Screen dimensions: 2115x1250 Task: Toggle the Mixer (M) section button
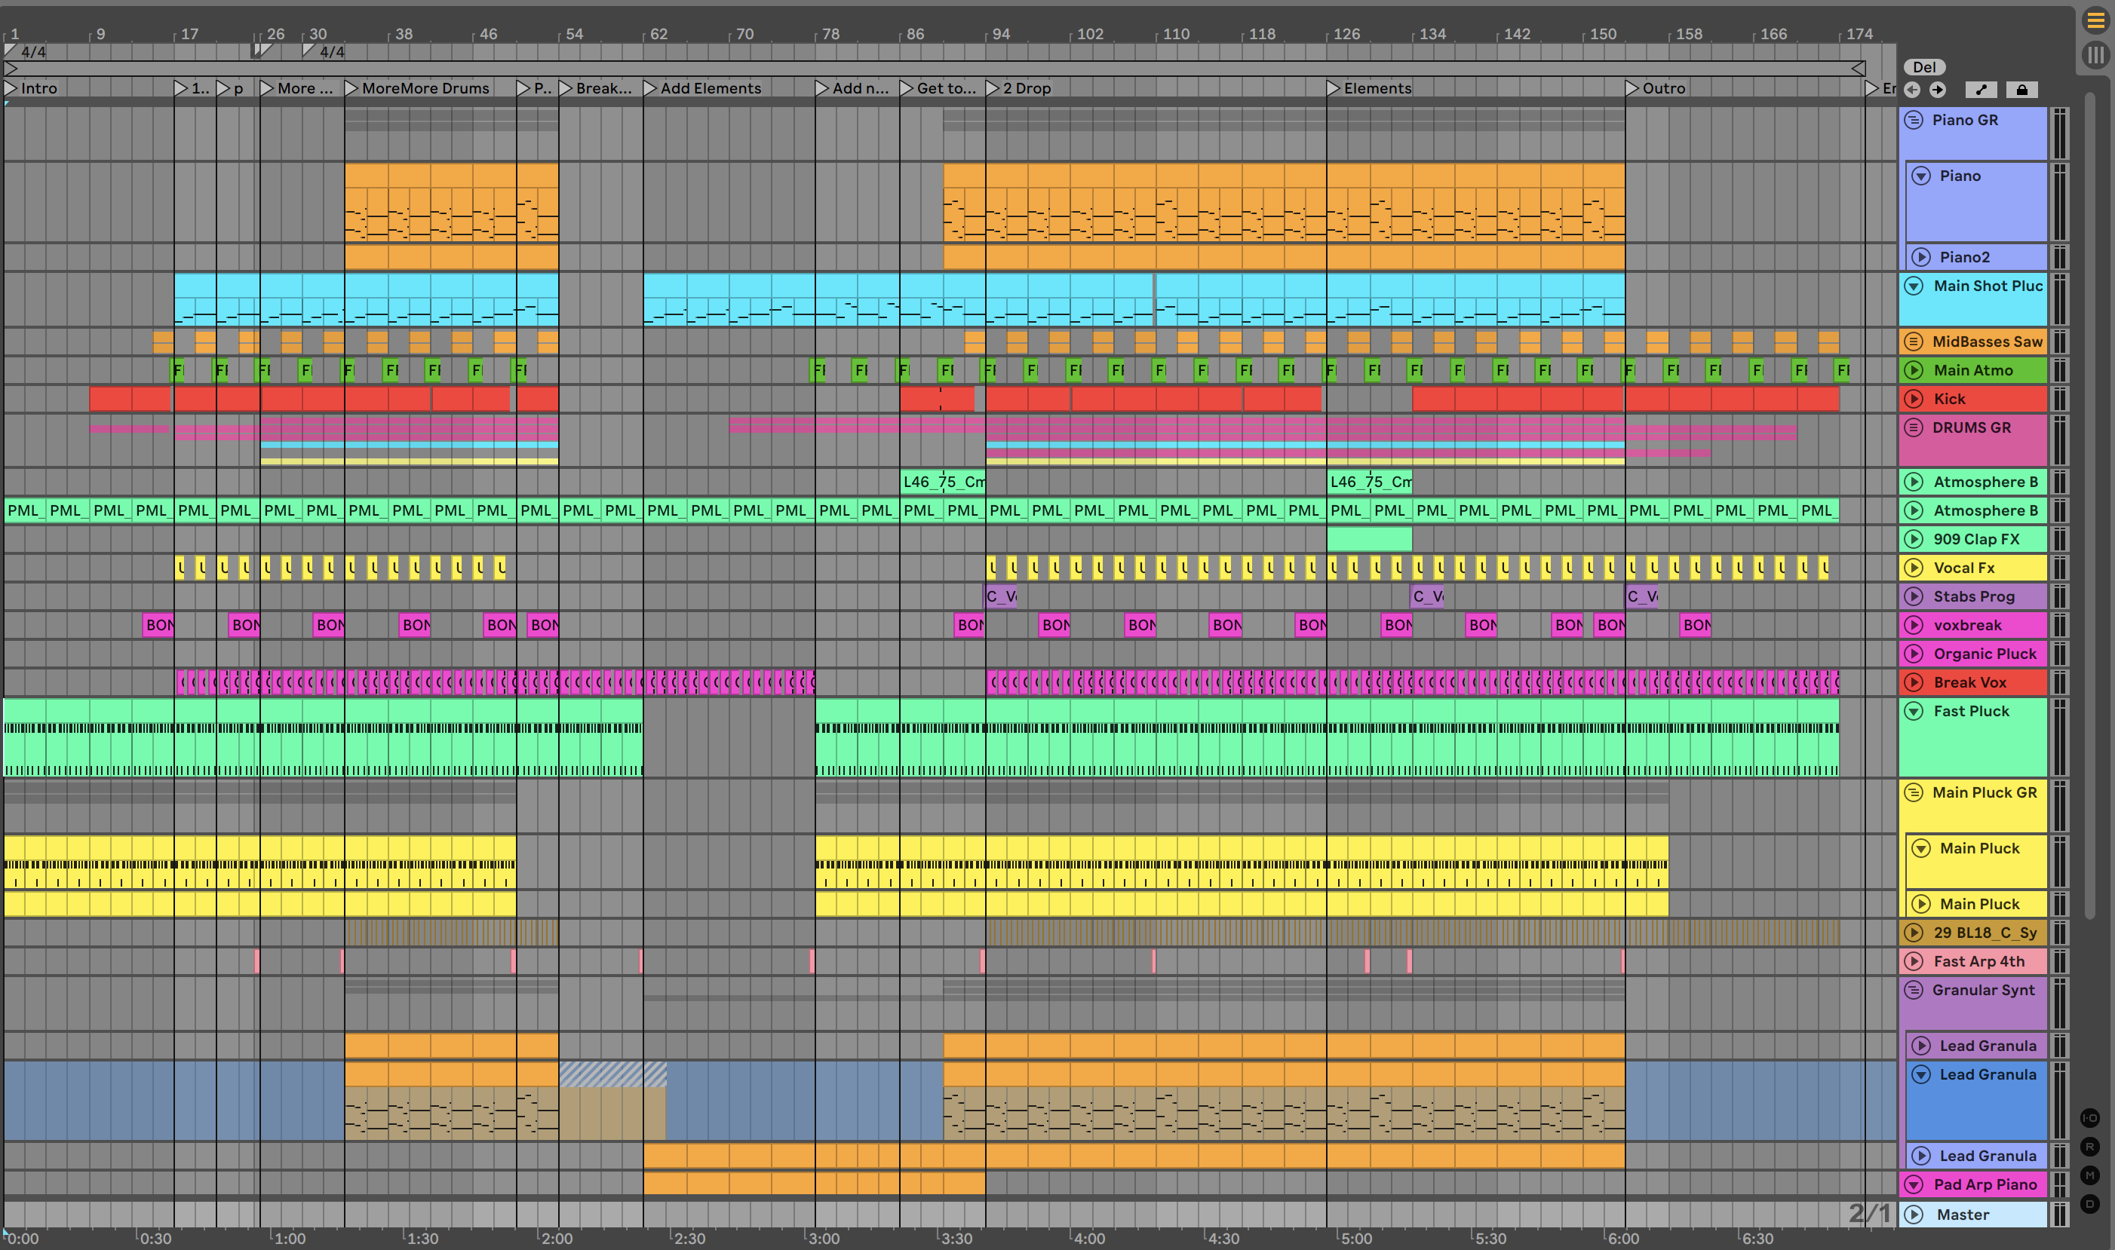pos(2089,1175)
